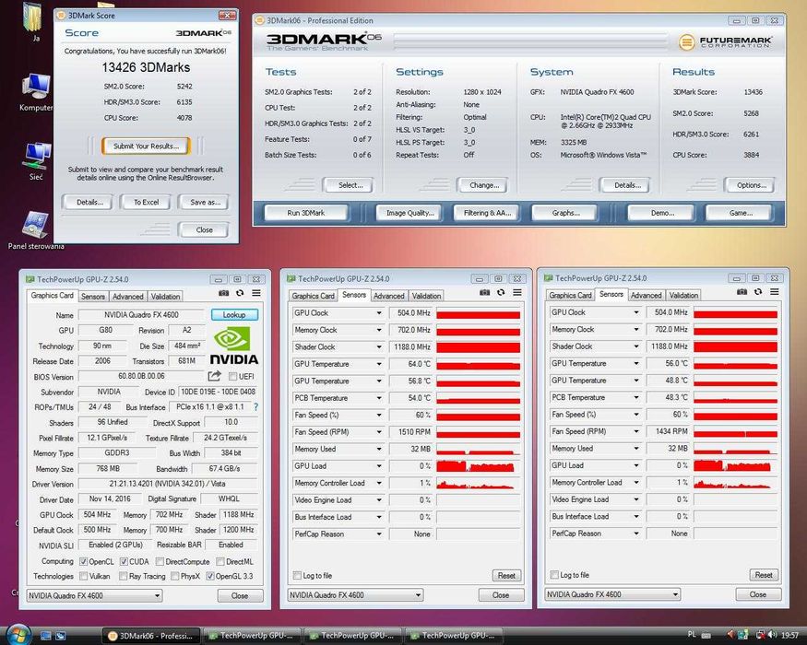
Task: Open hamburger menu in right GPU-Z sensors window
Action: coord(775,292)
